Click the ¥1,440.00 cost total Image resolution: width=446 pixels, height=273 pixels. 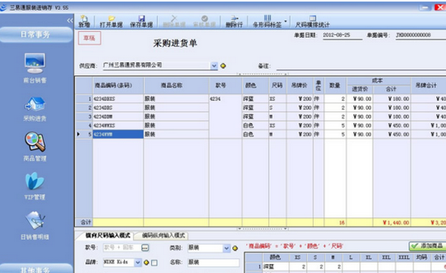(x=391, y=222)
